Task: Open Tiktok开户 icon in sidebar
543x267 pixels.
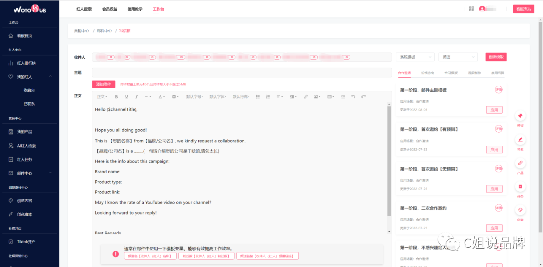Action: [x=11, y=242]
